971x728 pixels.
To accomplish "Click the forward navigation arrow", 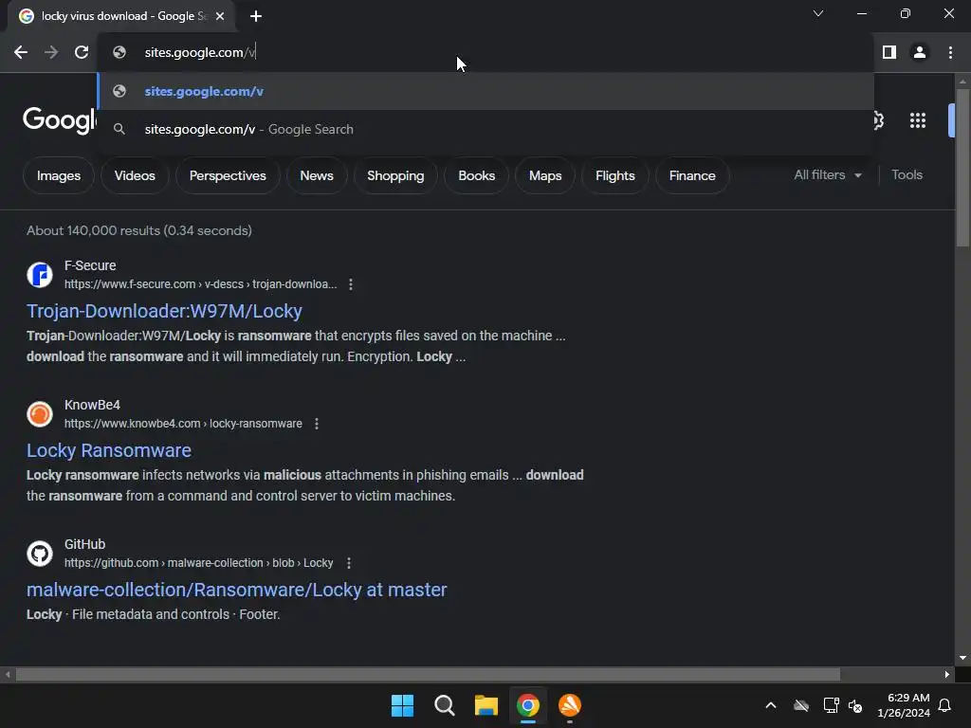I will (51, 53).
